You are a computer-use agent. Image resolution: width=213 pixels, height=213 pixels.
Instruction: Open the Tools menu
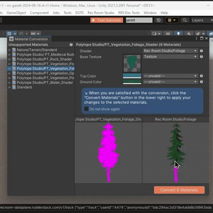pyautogui.click(x=67, y=13)
